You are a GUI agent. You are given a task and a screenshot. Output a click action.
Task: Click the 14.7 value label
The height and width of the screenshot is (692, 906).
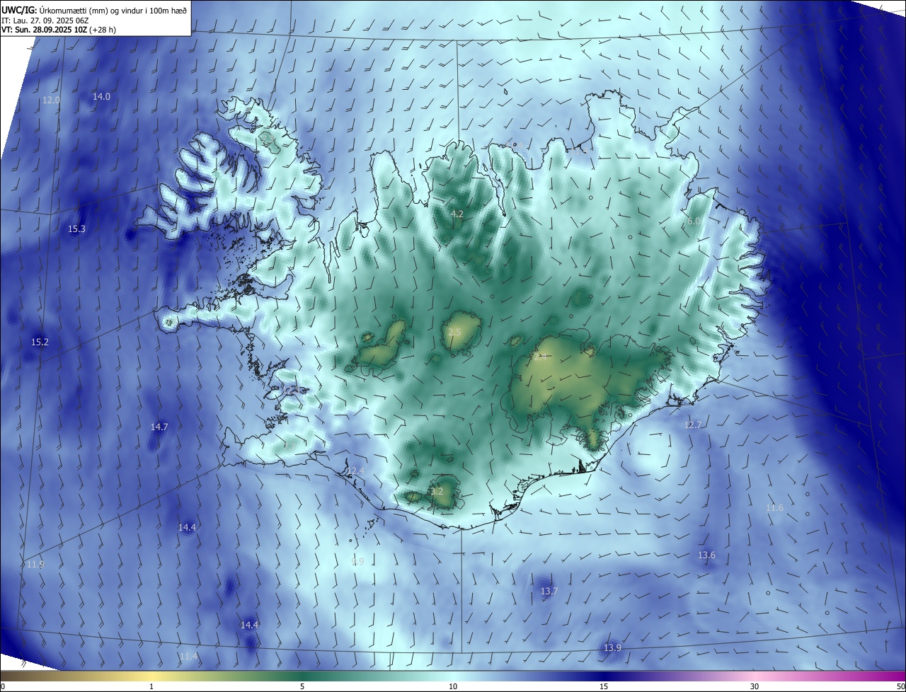pos(159,427)
